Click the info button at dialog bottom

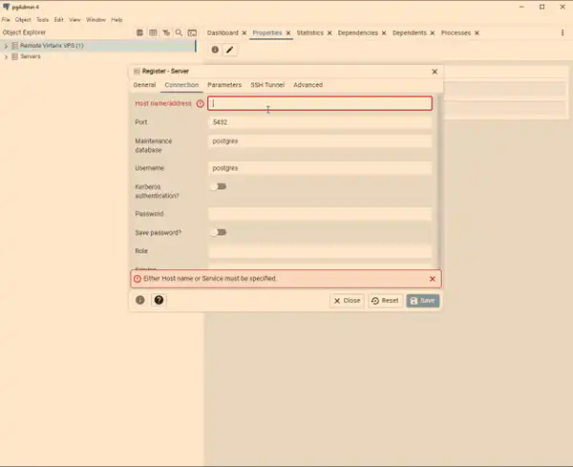coord(140,300)
